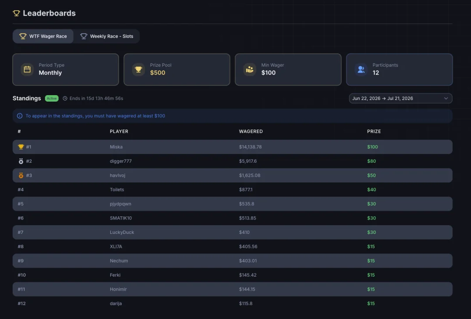The image size is (471, 319).
Task: Click the WAGERED column header
Action: 251,131
